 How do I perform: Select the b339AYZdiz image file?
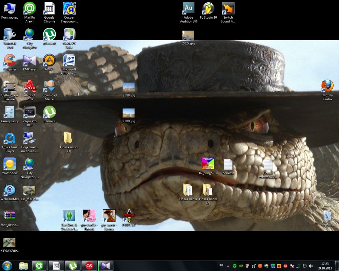click(10, 245)
